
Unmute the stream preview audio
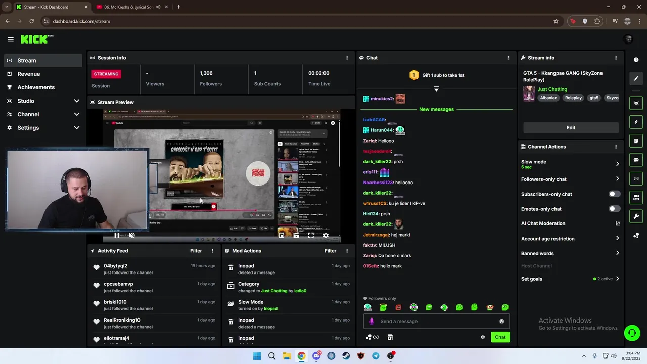point(131,235)
